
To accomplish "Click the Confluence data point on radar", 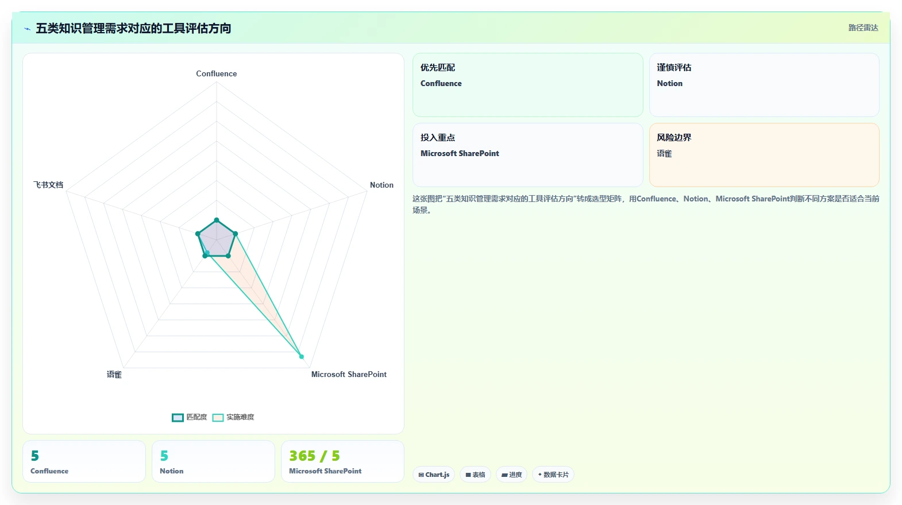I will [217, 220].
